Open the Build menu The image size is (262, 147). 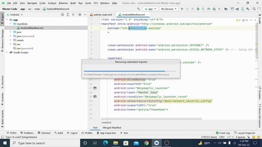click(73, 3)
